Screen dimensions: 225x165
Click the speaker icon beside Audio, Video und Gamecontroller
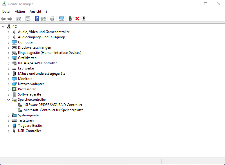coord(14,32)
